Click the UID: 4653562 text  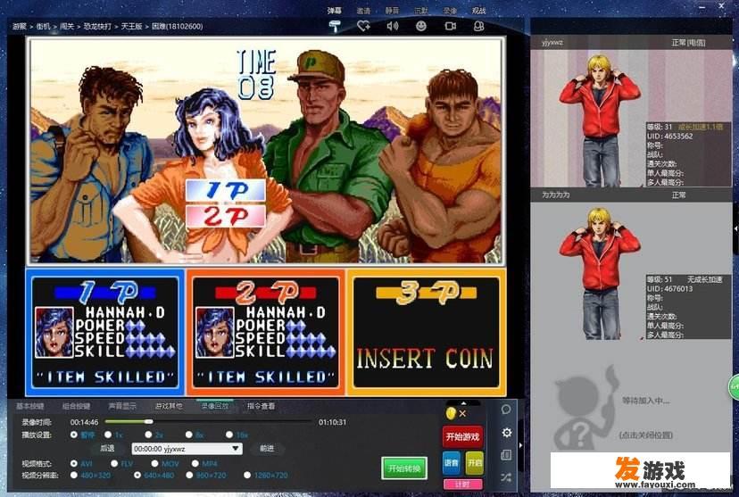coord(669,137)
